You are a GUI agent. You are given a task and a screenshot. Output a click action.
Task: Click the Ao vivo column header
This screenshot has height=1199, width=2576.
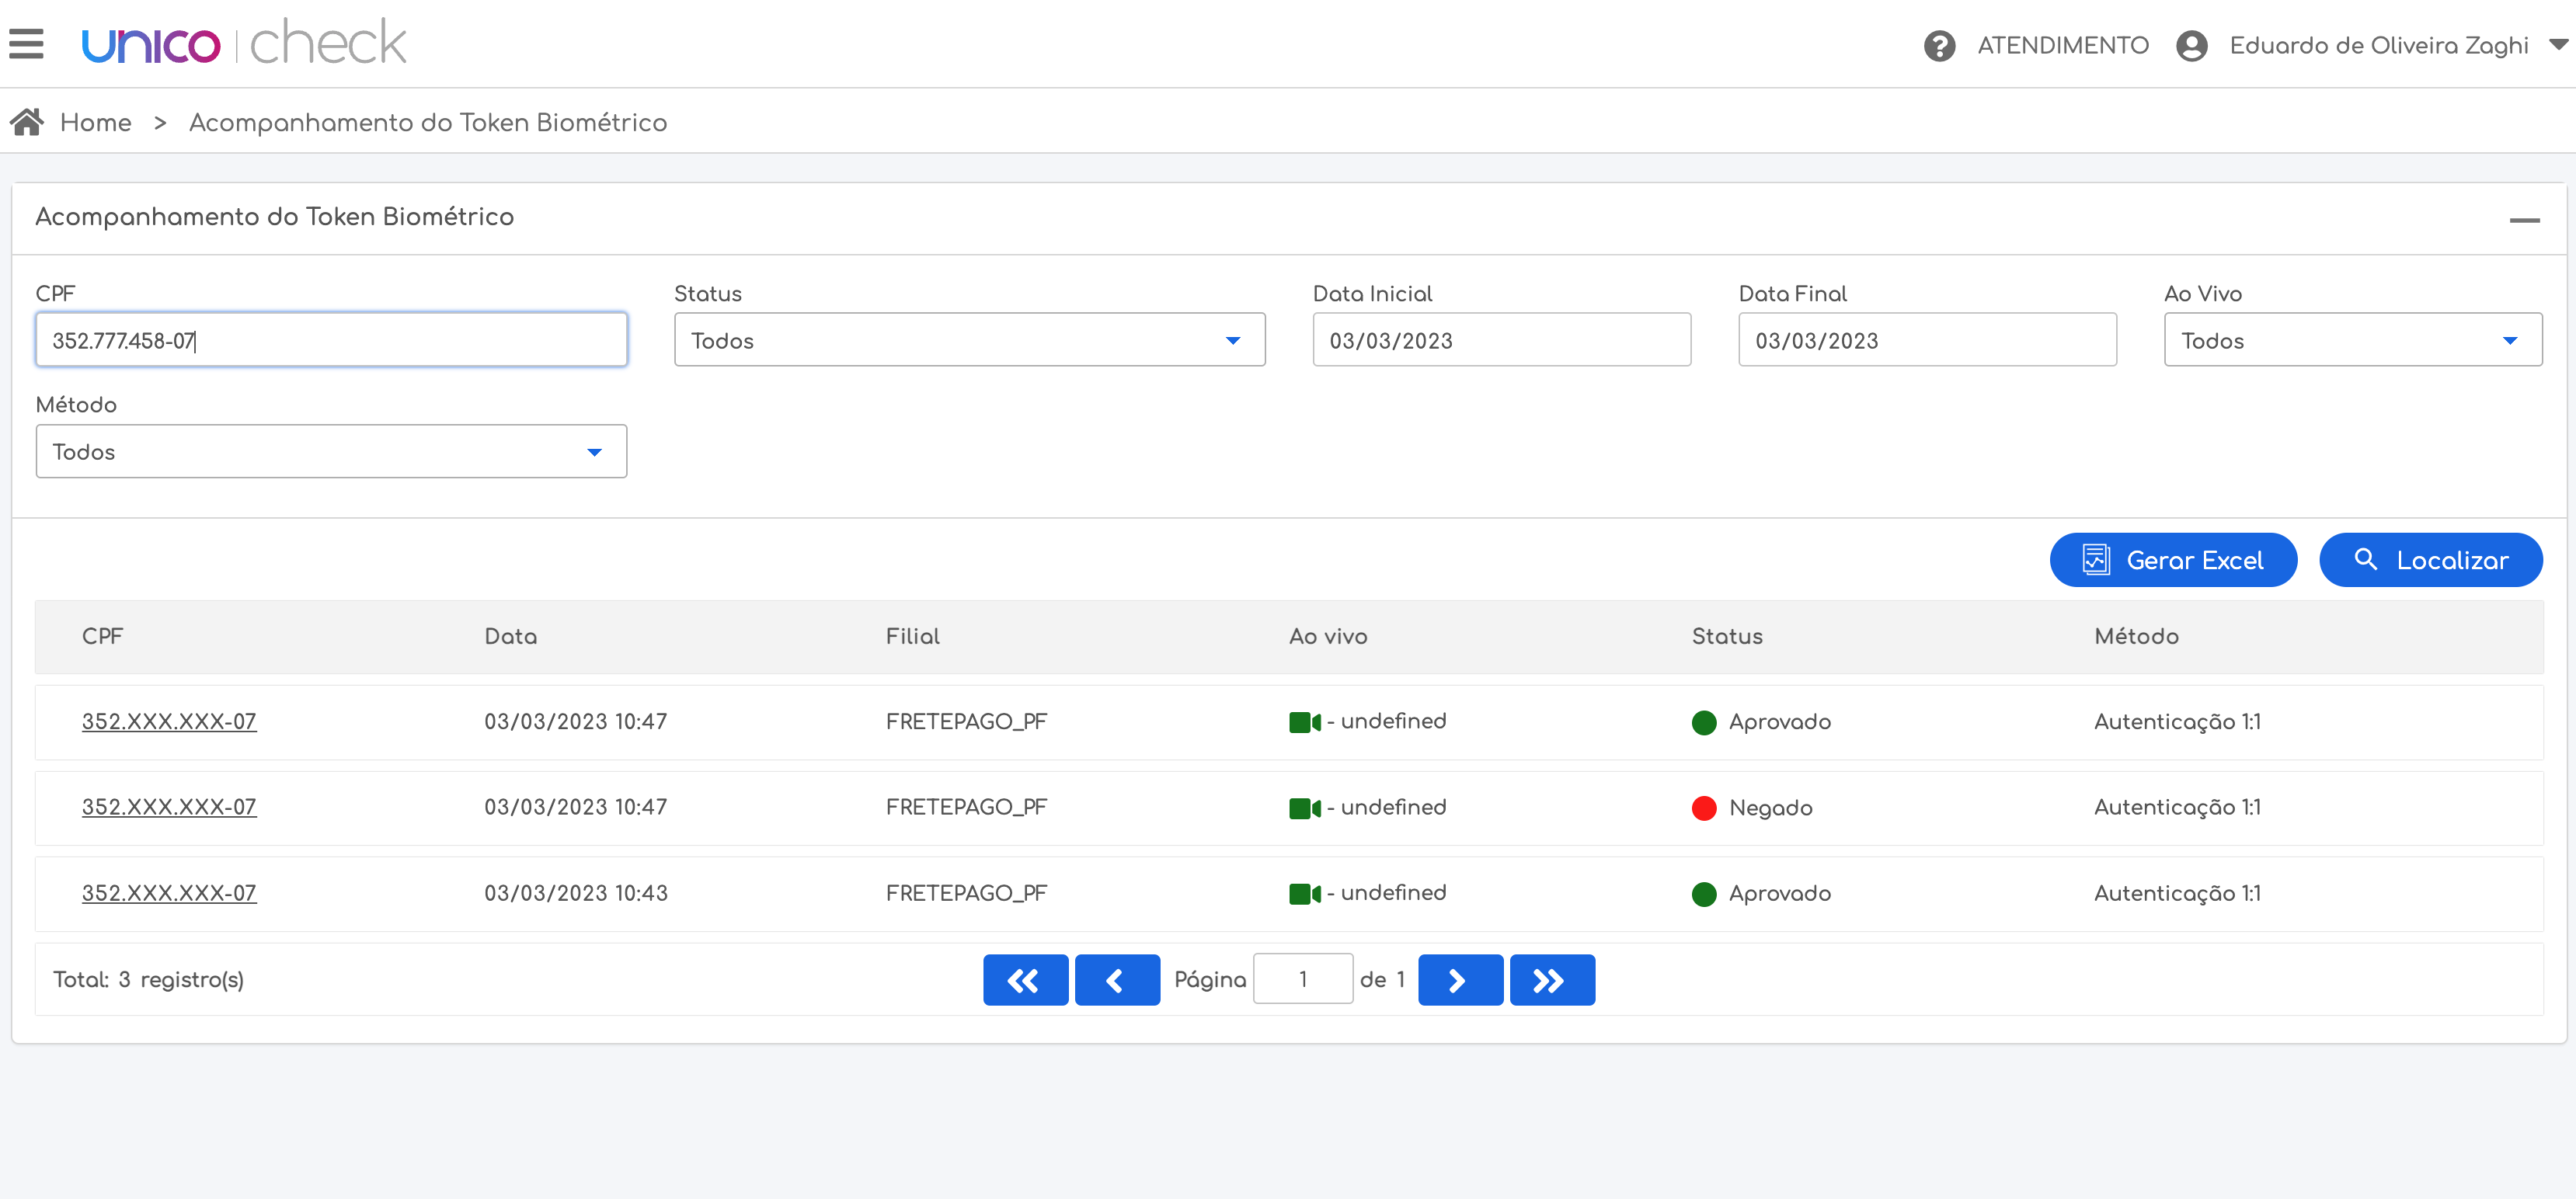pos(1328,636)
